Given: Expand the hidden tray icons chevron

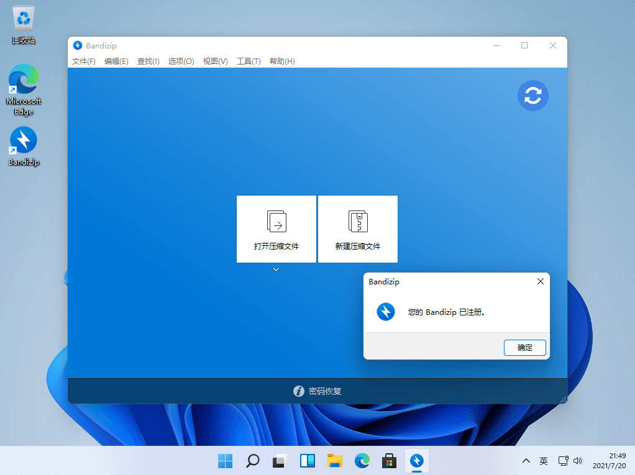Looking at the screenshot, I should click(526, 461).
